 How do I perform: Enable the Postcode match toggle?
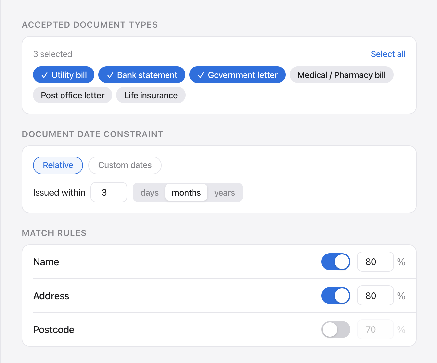coord(336,329)
